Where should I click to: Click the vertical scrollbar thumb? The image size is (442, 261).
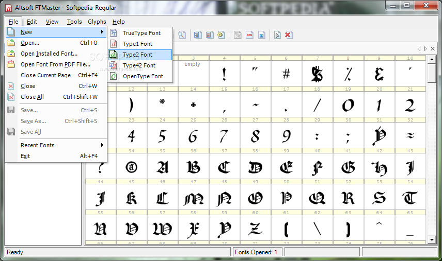pos(432,73)
